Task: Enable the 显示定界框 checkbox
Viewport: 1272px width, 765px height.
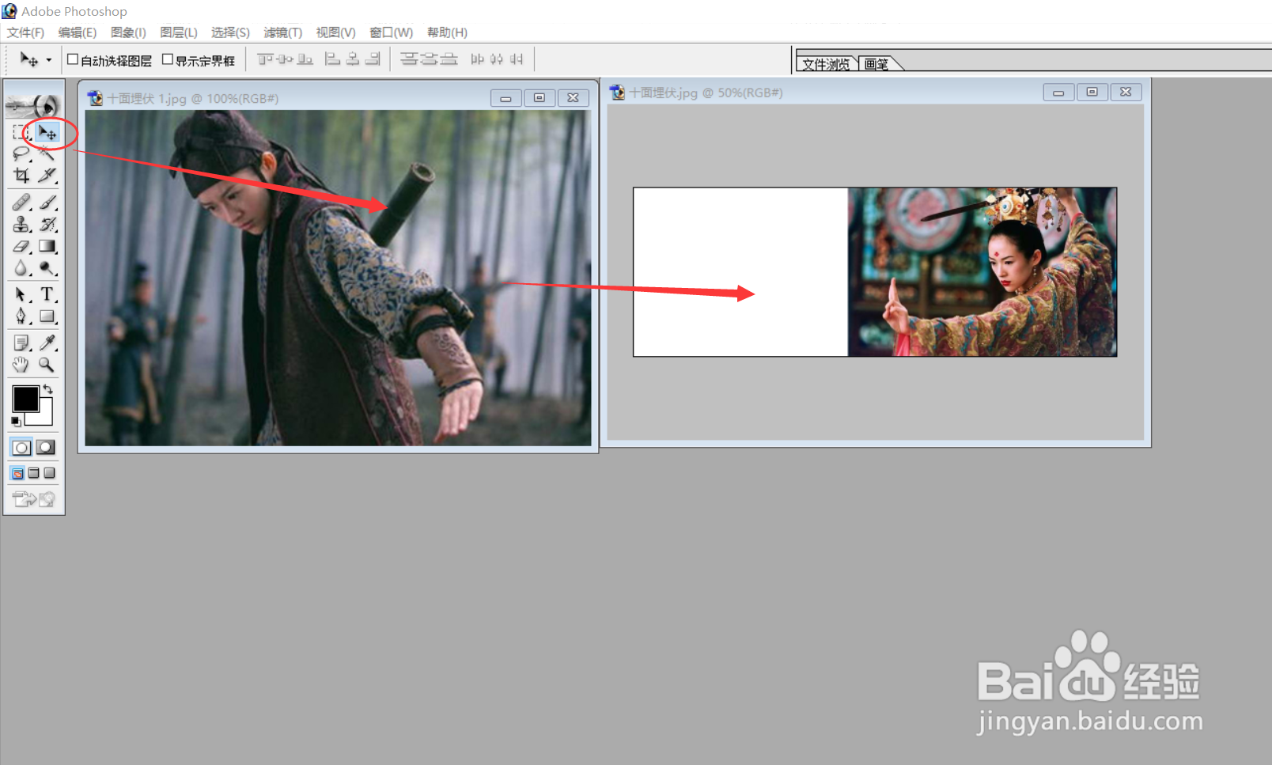Action: coord(168,59)
